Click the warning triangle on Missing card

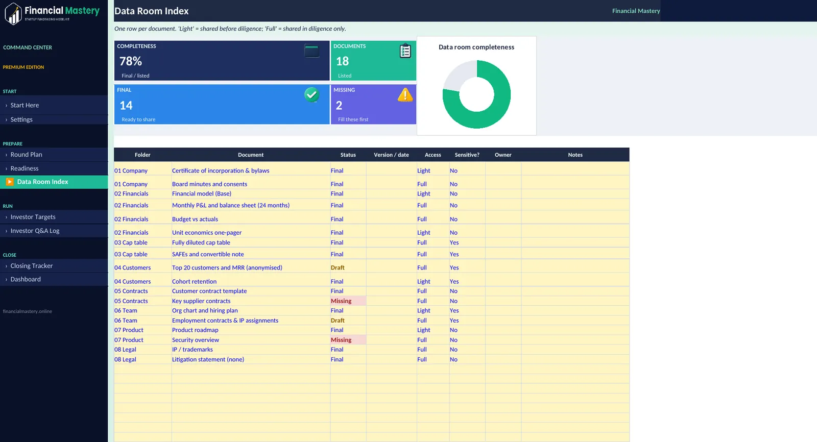(405, 94)
